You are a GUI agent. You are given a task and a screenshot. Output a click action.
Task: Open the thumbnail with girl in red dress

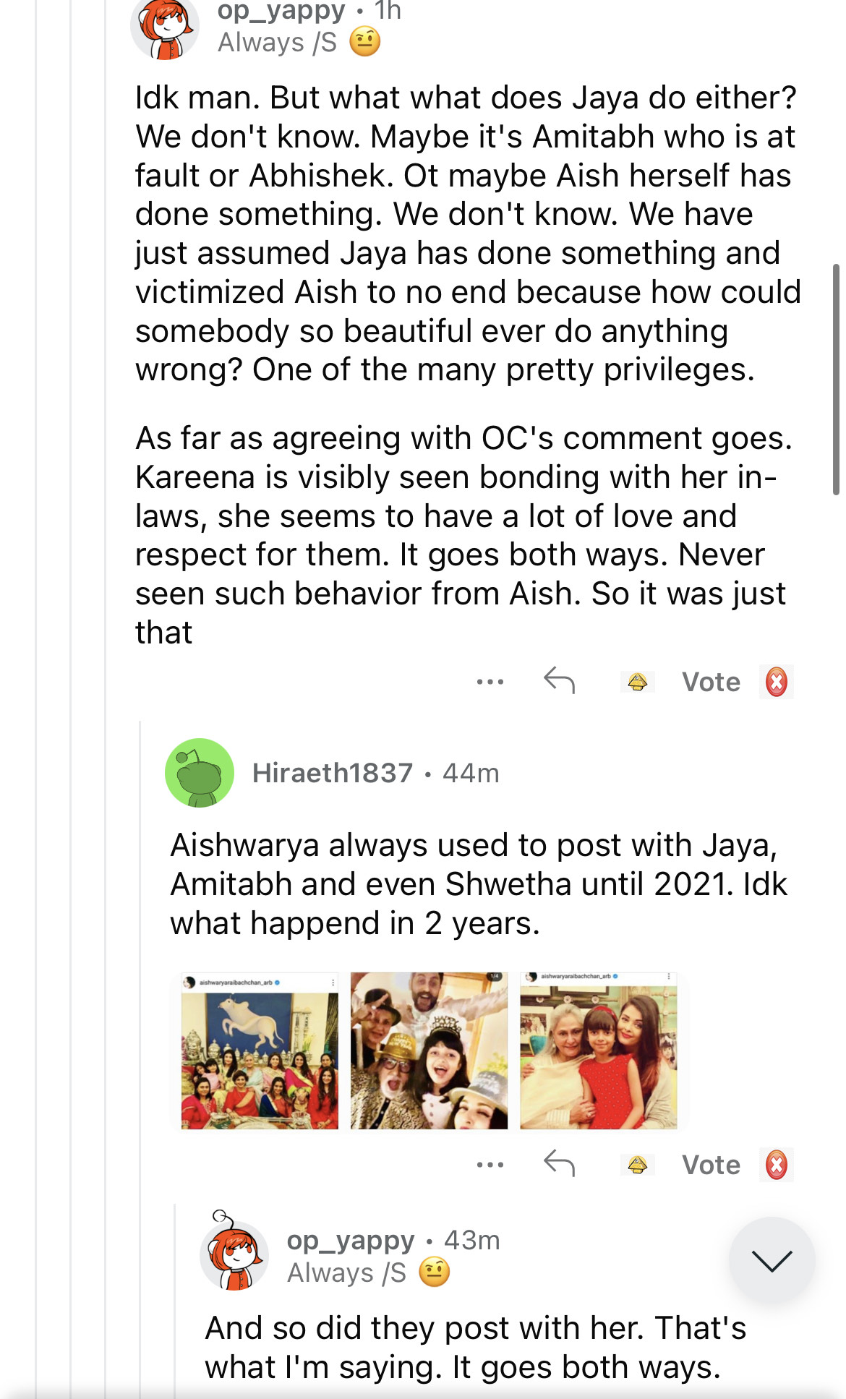598,1051
